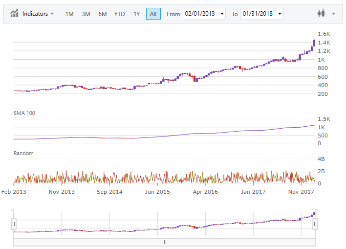Select the 1M time range
The image size is (346, 249).
(69, 14)
